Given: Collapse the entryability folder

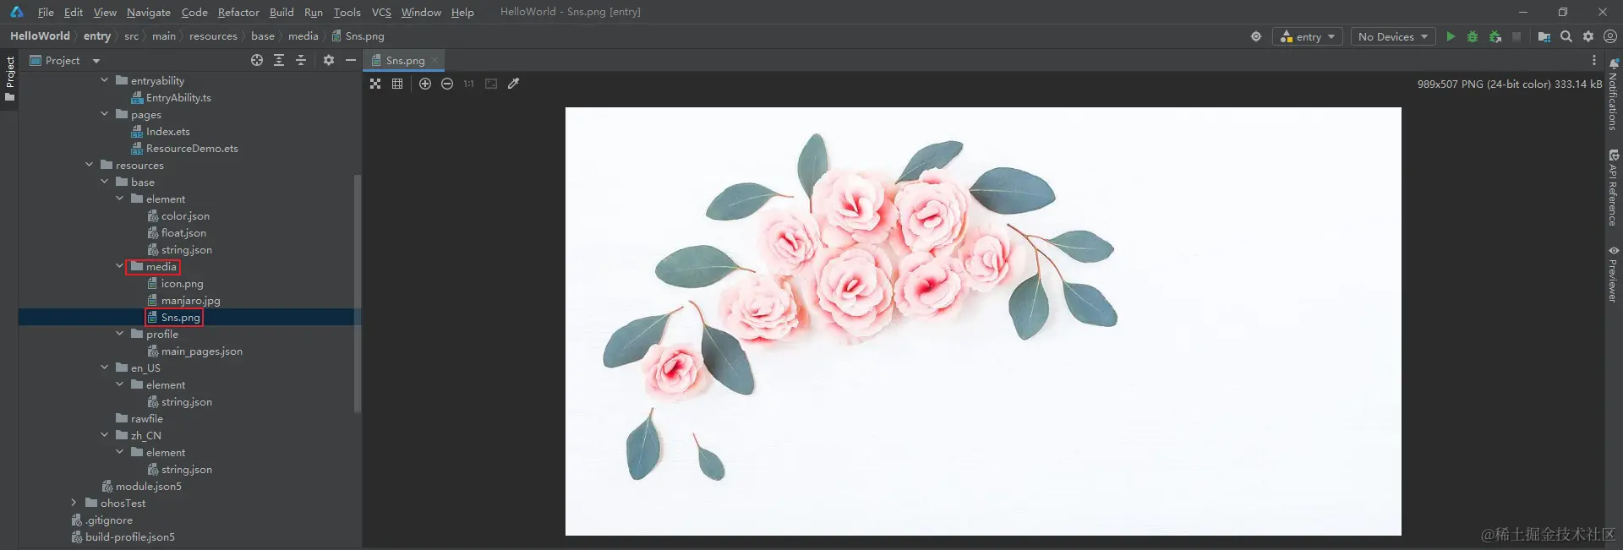Looking at the screenshot, I should [x=105, y=80].
